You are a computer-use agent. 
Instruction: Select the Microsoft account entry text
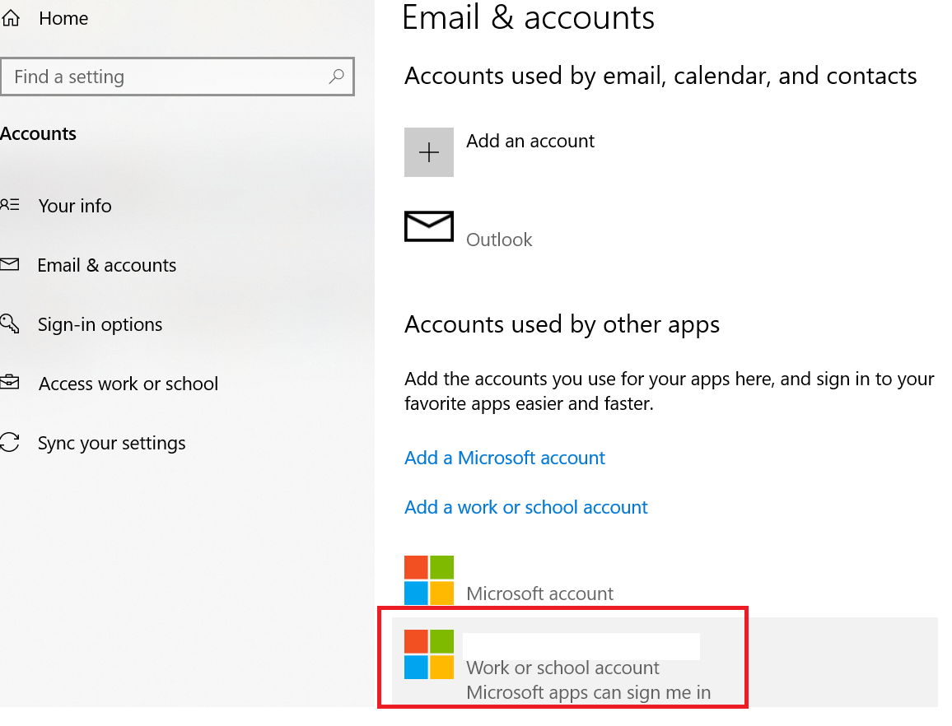click(x=539, y=593)
